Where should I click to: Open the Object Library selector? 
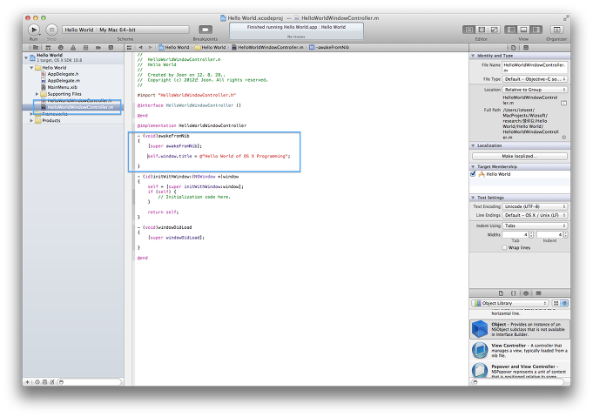pyautogui.click(x=509, y=303)
